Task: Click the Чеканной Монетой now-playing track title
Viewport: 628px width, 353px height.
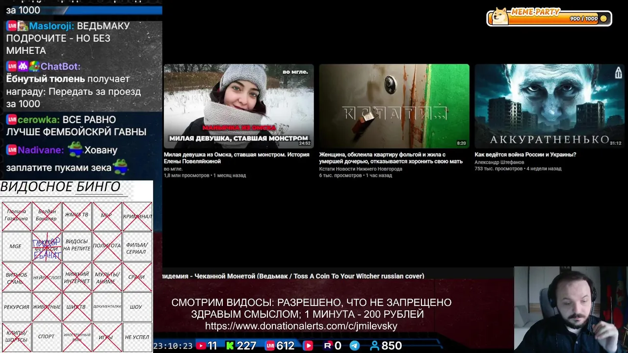Action: [293, 276]
